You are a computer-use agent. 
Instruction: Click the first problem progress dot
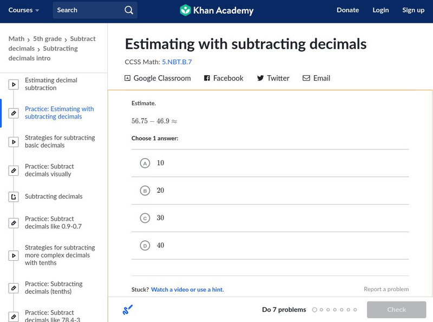pyautogui.click(x=314, y=310)
